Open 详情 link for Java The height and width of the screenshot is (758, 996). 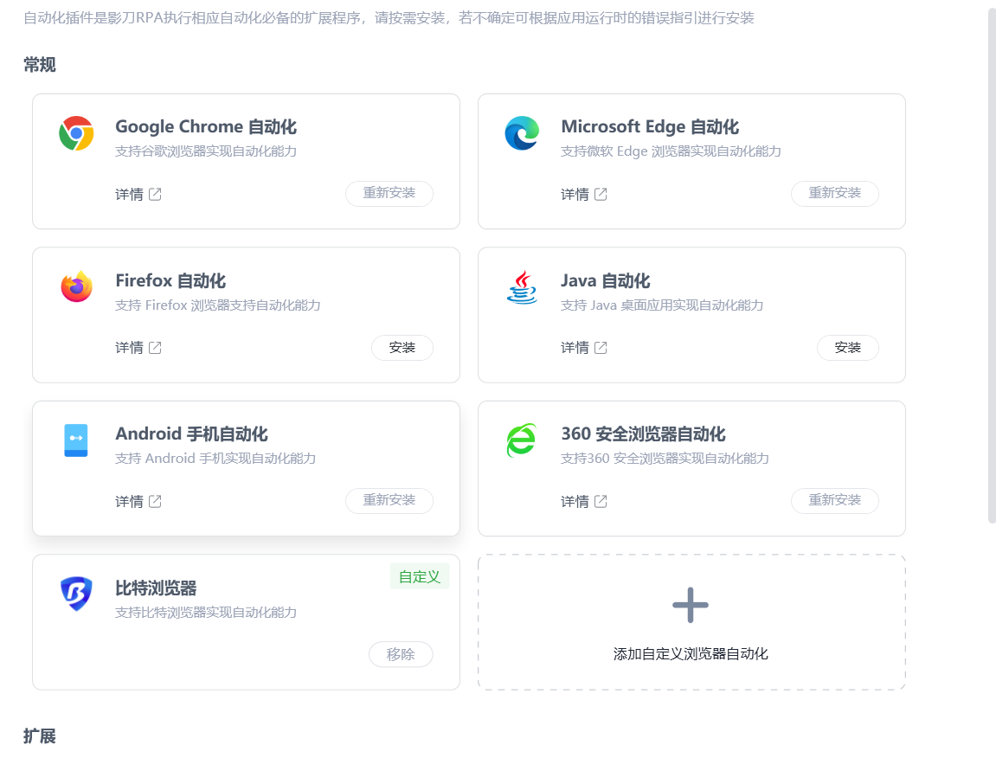coord(575,348)
